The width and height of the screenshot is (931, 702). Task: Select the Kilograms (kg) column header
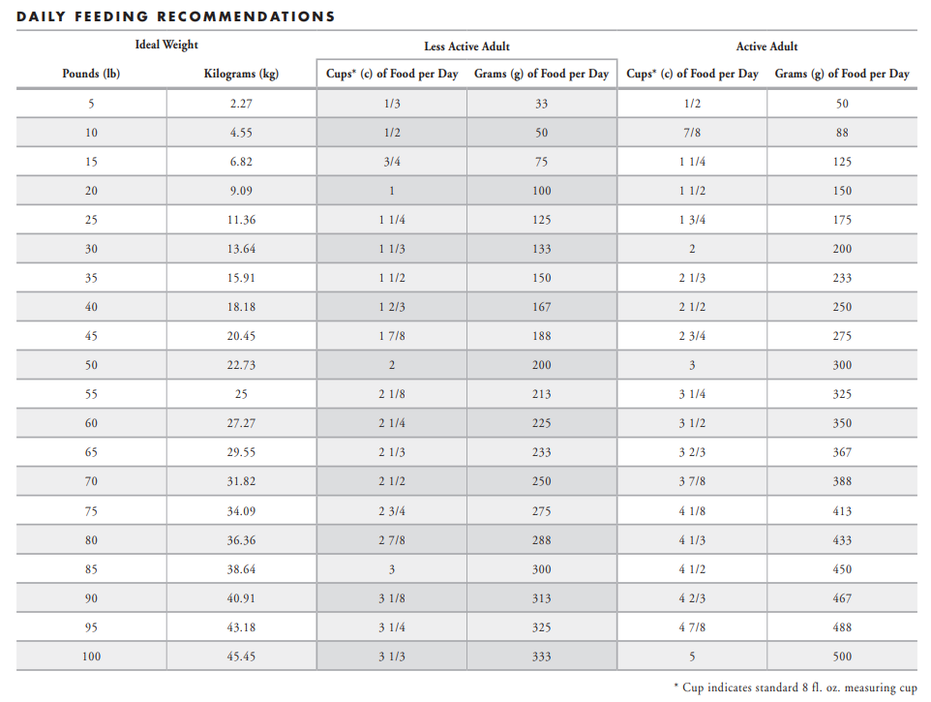click(241, 74)
